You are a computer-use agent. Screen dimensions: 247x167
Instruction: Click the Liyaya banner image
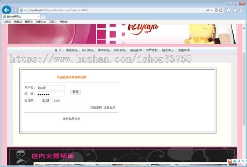122,34
